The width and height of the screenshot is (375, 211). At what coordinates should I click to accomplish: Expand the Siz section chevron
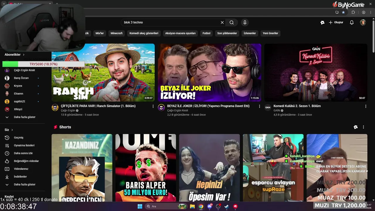[12, 130]
